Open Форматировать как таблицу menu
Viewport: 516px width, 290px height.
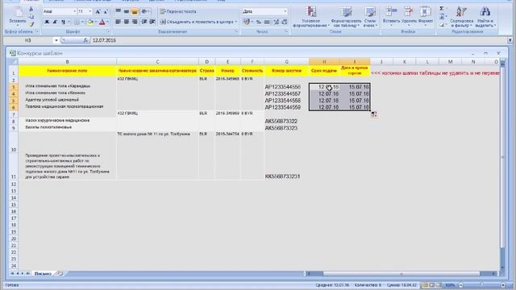[x=346, y=17]
